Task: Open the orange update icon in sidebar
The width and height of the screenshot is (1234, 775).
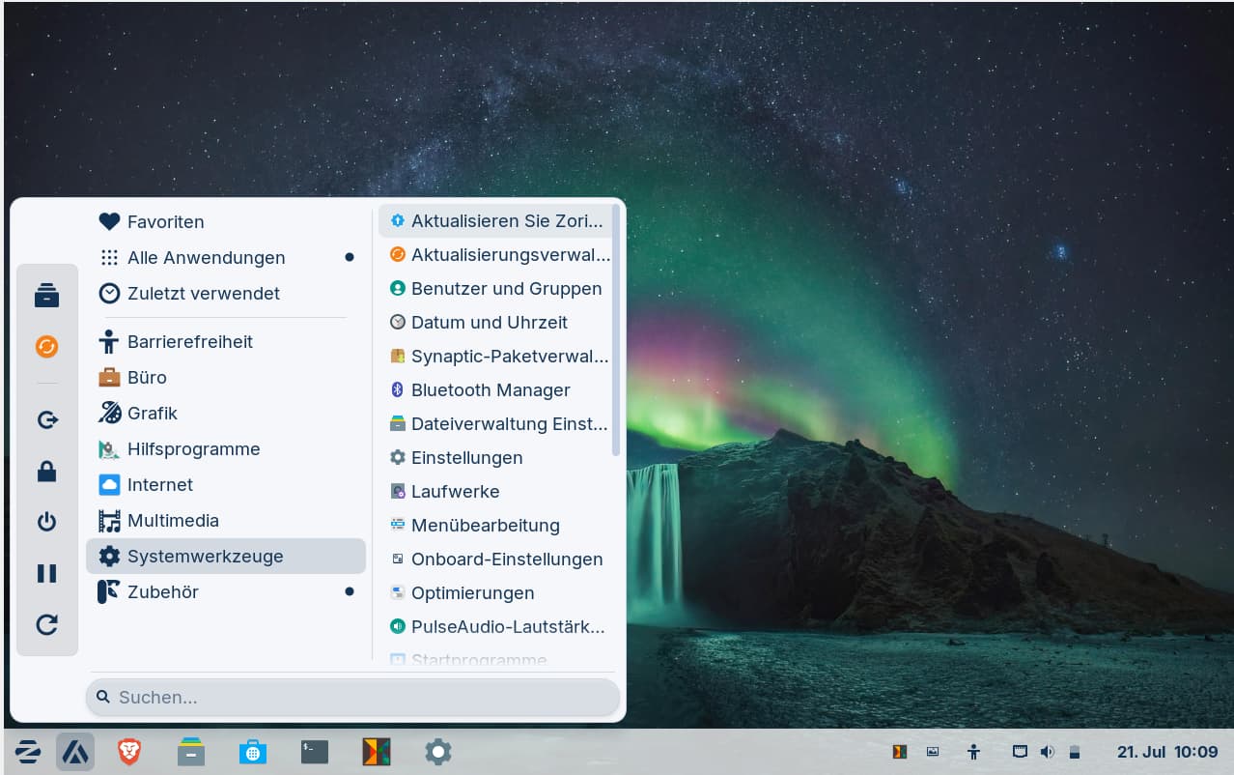Action: pyautogui.click(x=46, y=346)
